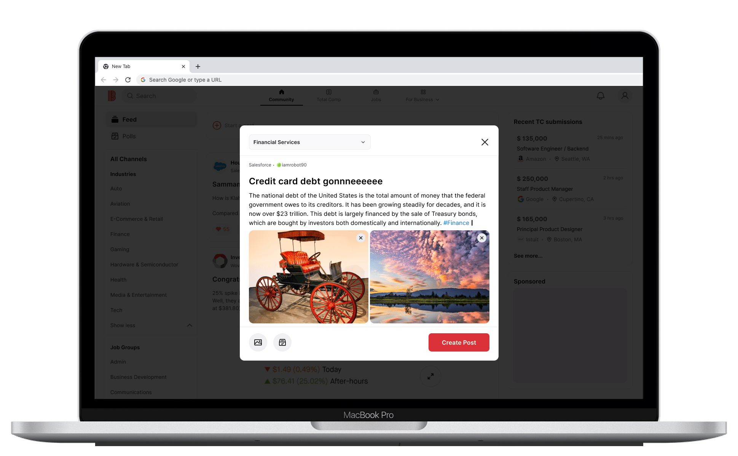The width and height of the screenshot is (738, 456).
Task: Remove the sunset landscape image attachment
Action: click(482, 238)
